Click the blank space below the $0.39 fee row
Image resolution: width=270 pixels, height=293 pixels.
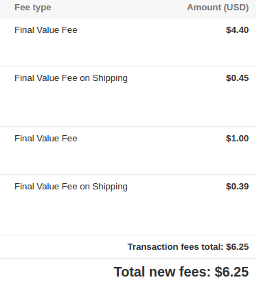coord(128,214)
